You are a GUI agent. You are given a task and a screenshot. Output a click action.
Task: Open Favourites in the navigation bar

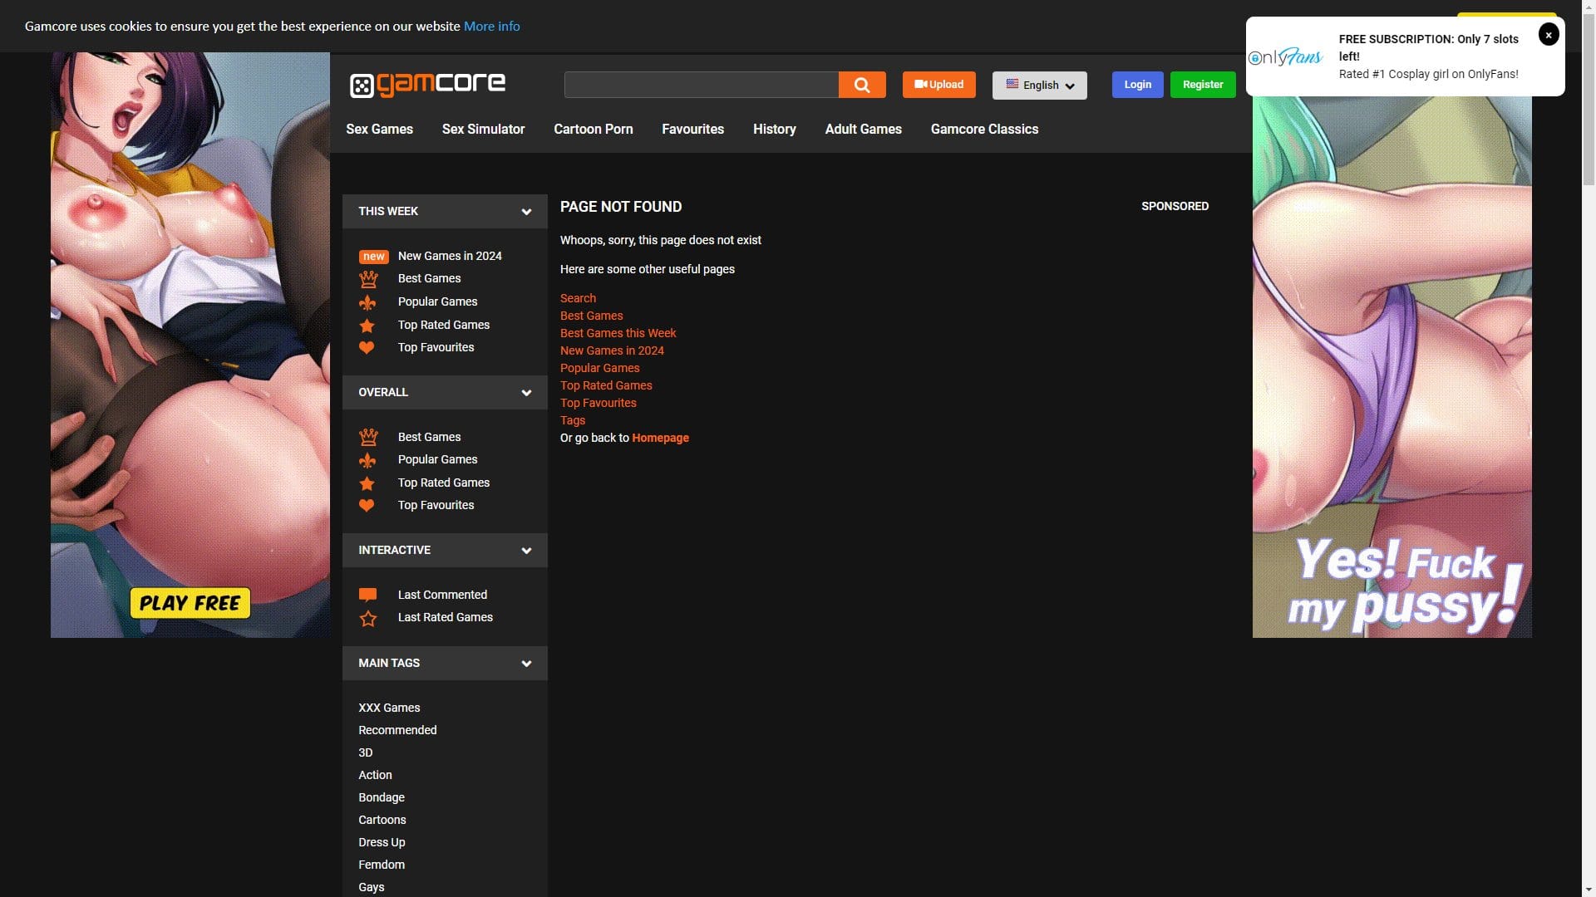pos(692,130)
